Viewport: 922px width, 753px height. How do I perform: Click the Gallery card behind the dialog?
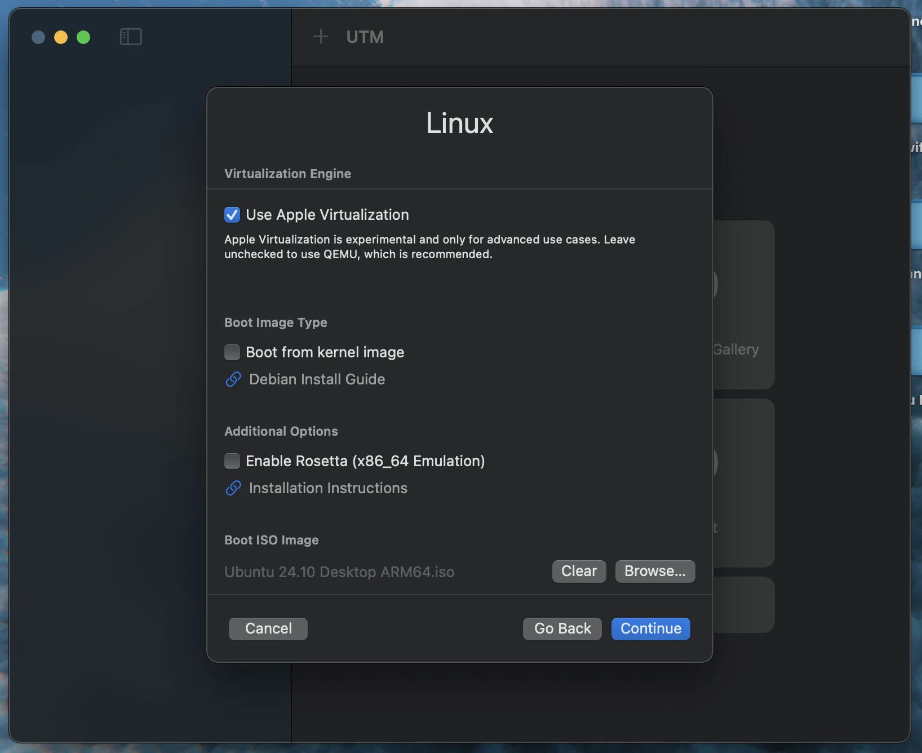[x=744, y=304]
